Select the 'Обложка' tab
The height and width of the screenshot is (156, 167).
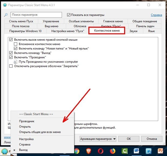click(x=80, y=26)
